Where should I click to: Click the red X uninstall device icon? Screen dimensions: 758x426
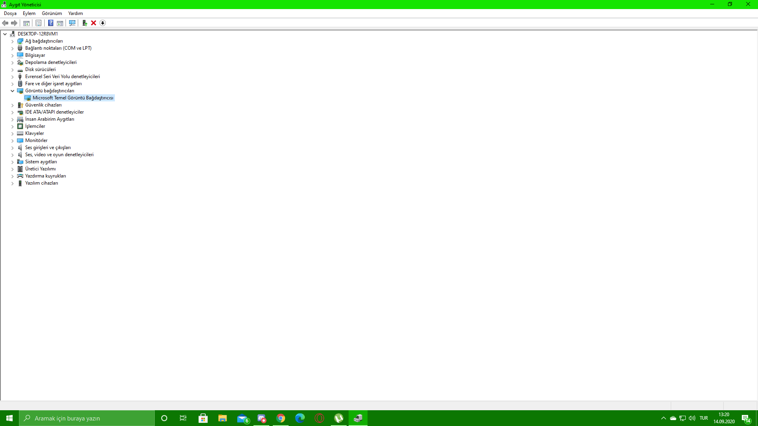tap(94, 23)
